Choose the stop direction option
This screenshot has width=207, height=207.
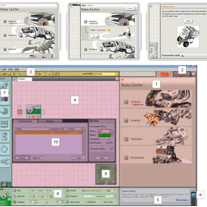[51, 196]
